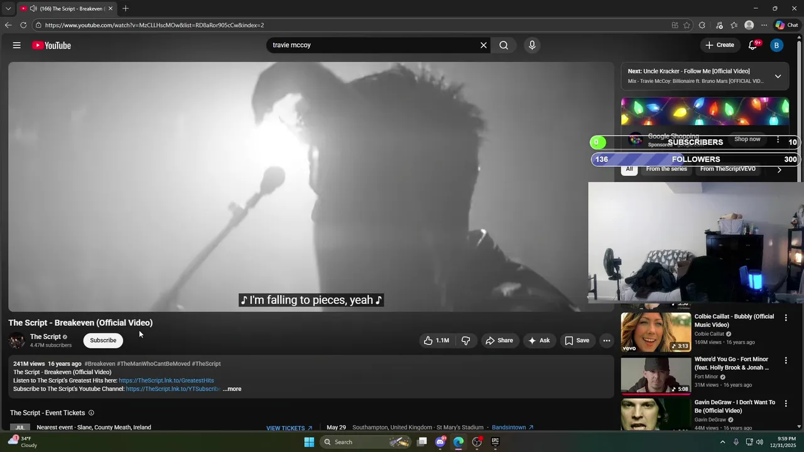Screen dimensions: 804x452
Task: Show hidden system tray icons
Action: (x=722, y=442)
